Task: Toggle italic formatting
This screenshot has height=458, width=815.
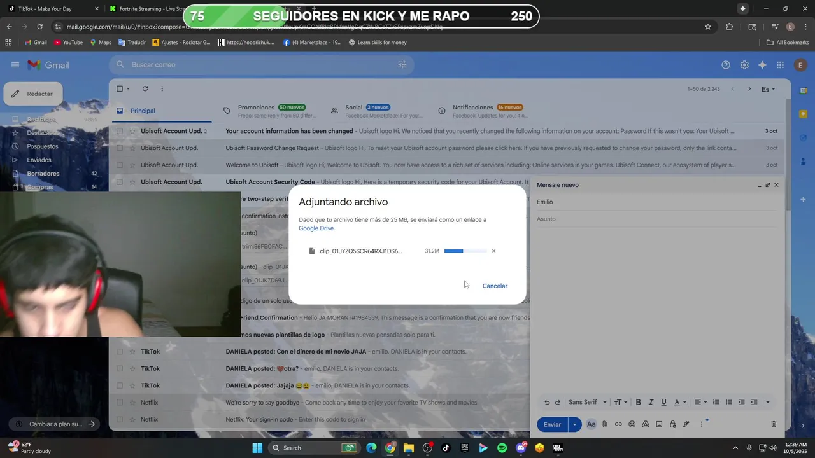Action: [651, 402]
